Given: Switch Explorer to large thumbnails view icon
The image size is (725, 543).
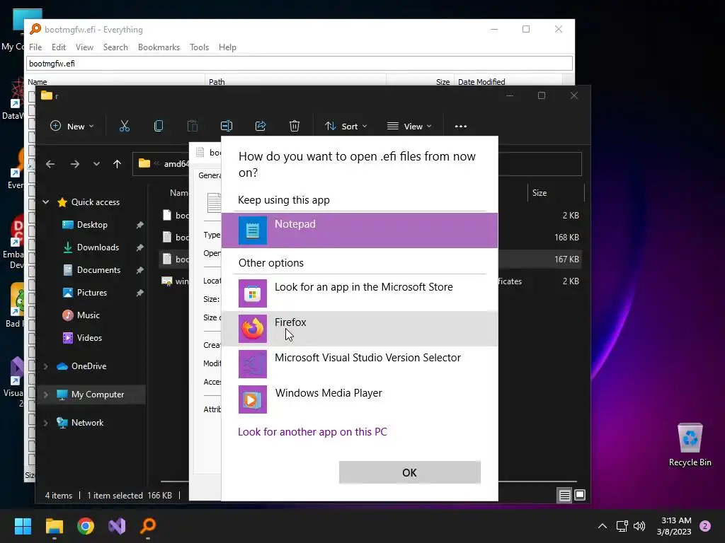Looking at the screenshot, I should click(x=580, y=496).
